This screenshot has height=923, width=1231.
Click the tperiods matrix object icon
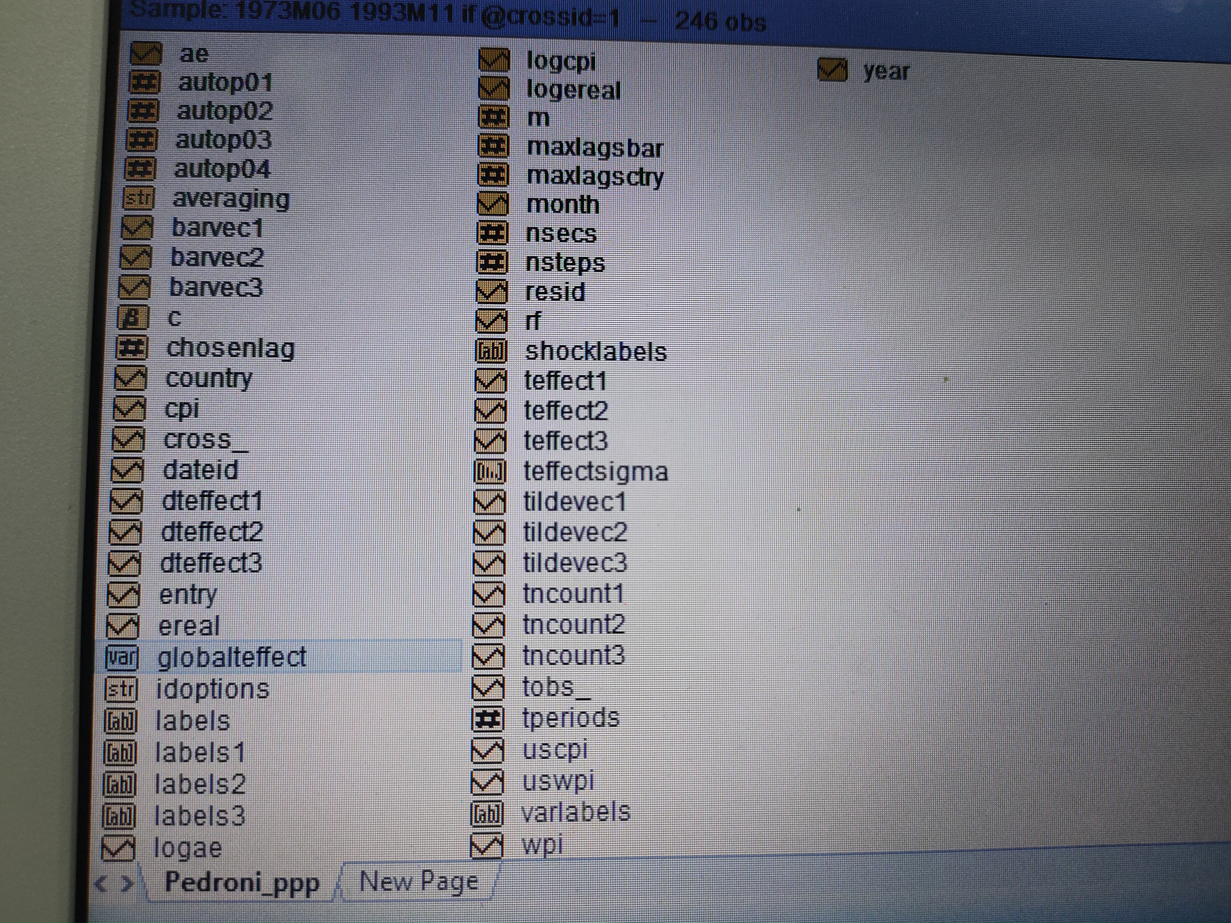488,718
